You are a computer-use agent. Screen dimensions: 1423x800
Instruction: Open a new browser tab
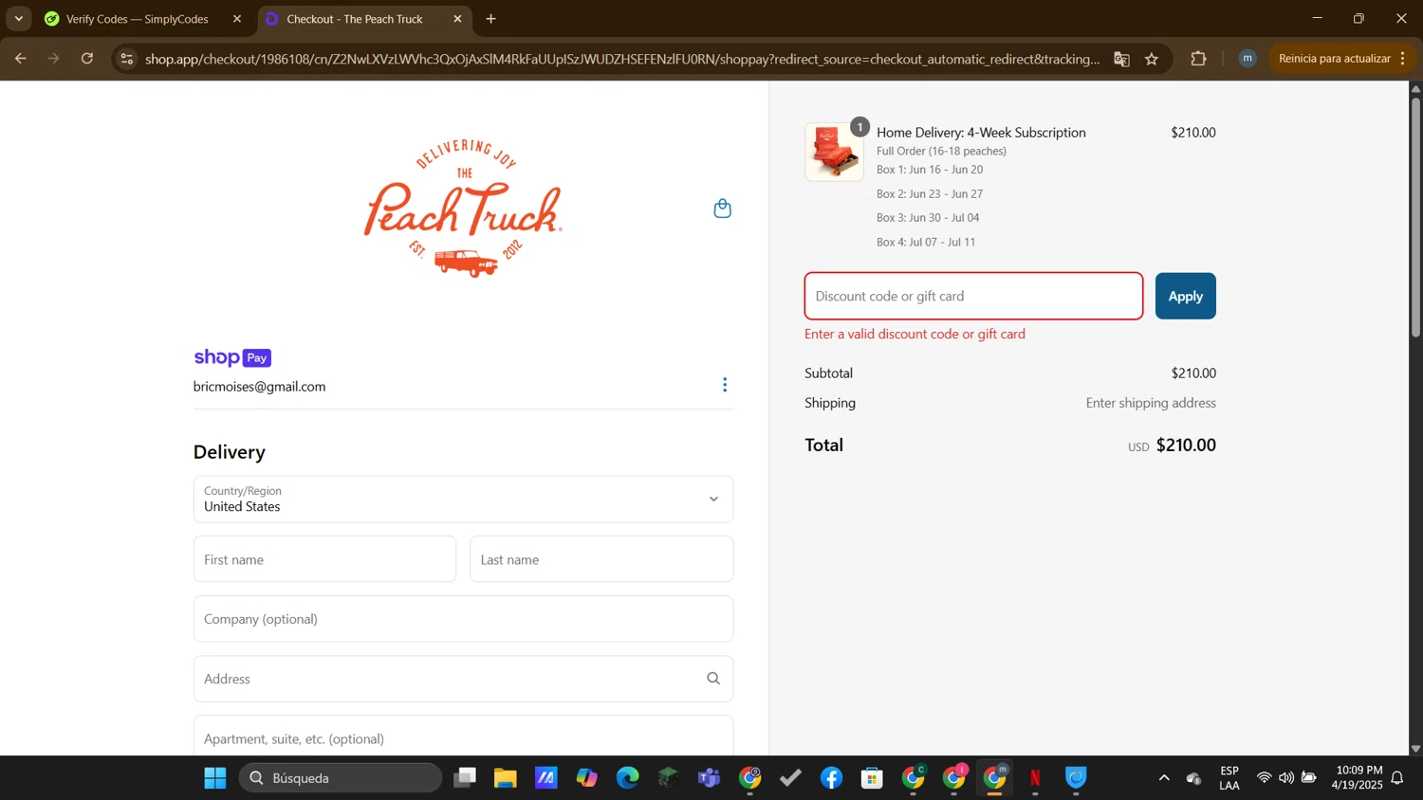490,19
